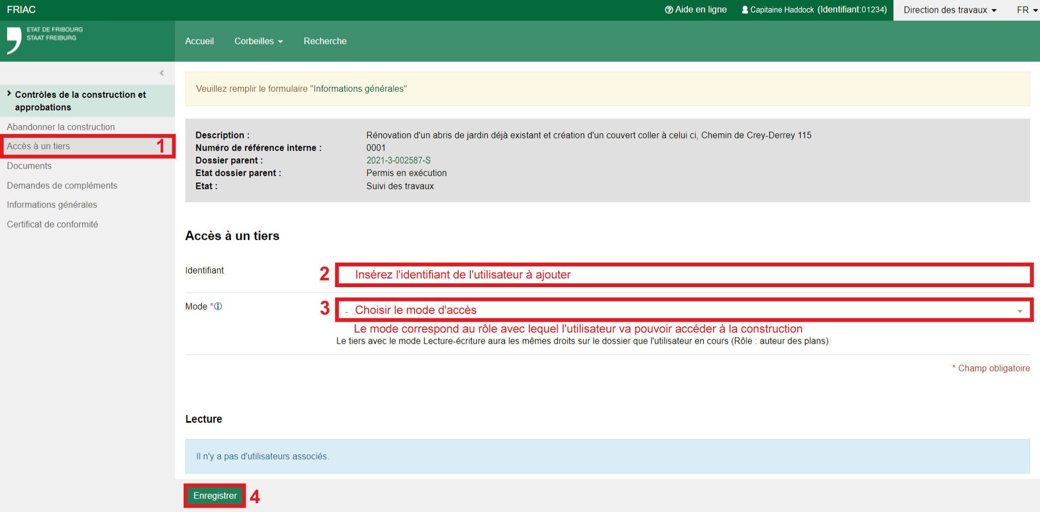This screenshot has width=1040, height=512.
Task: Open the Corbeilles dropdown menu
Action: click(258, 41)
